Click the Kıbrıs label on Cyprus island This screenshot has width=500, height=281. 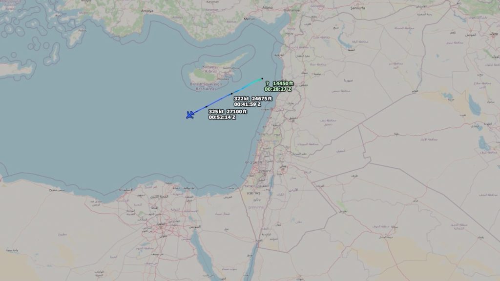[210, 71]
